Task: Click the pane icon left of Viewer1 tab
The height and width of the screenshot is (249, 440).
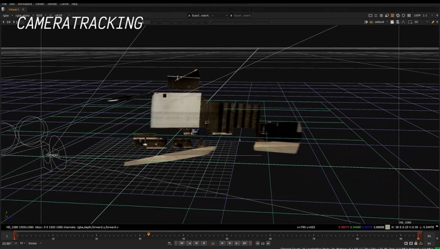Action: (3, 9)
